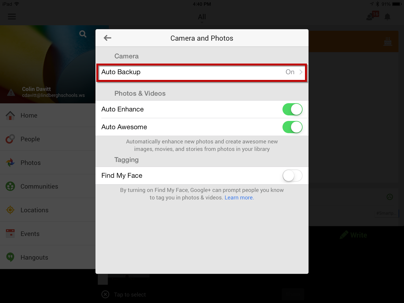Tap the circled X icon beside Tap to select

click(x=105, y=294)
